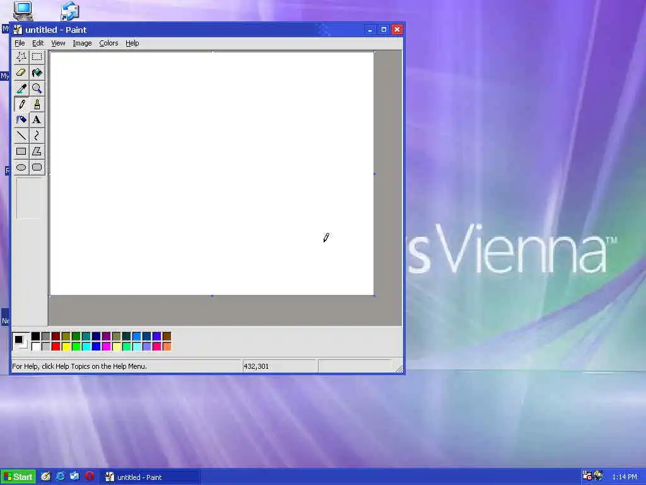Select the dark green swatch

tap(76, 337)
